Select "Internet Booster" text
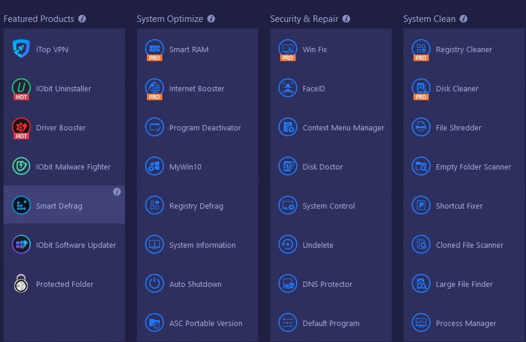 click(197, 88)
